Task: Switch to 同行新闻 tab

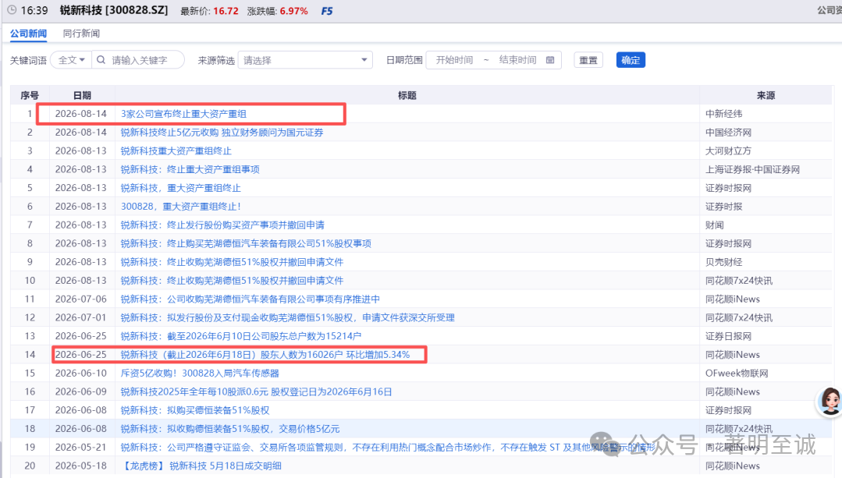Action: 81,34
